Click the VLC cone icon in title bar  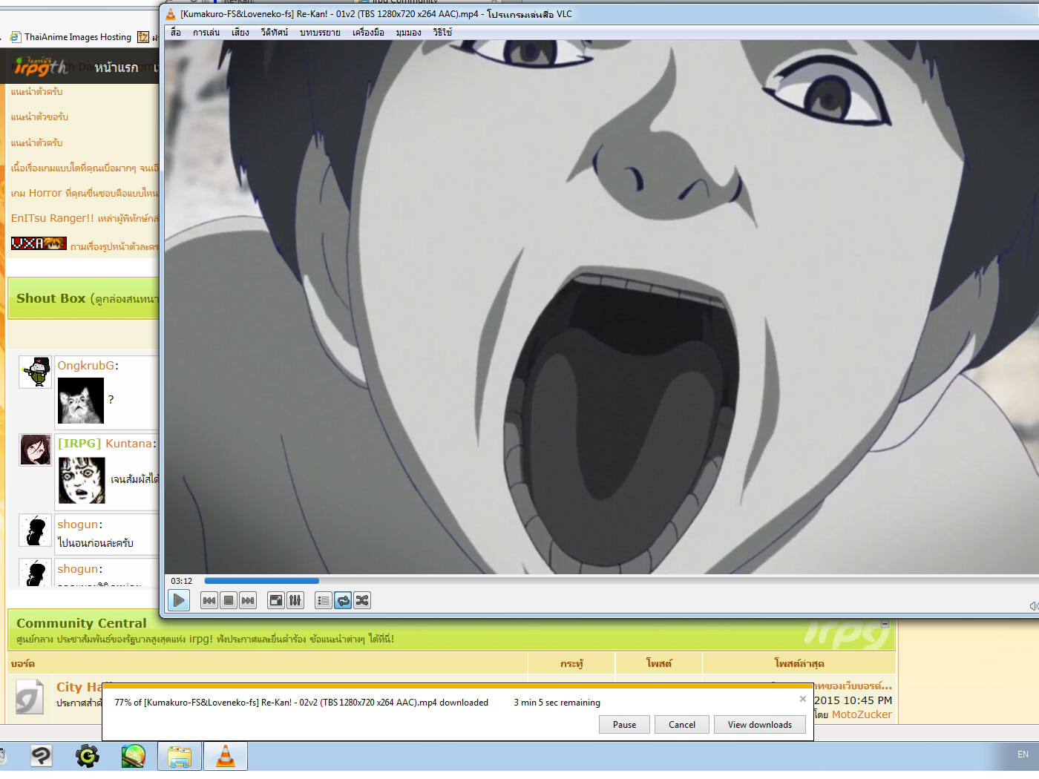click(171, 14)
